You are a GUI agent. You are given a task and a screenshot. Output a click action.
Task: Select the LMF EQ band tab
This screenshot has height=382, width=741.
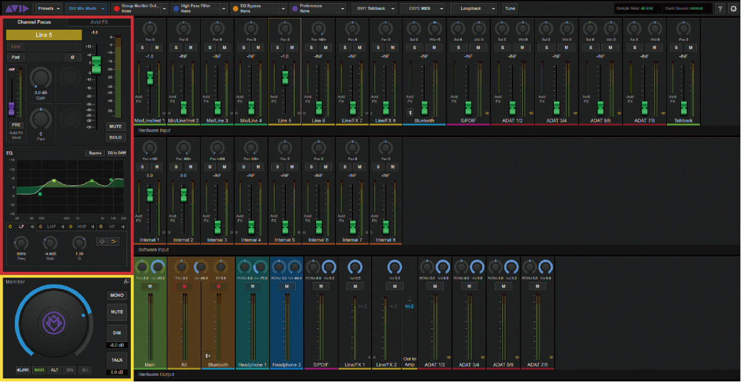51,226
